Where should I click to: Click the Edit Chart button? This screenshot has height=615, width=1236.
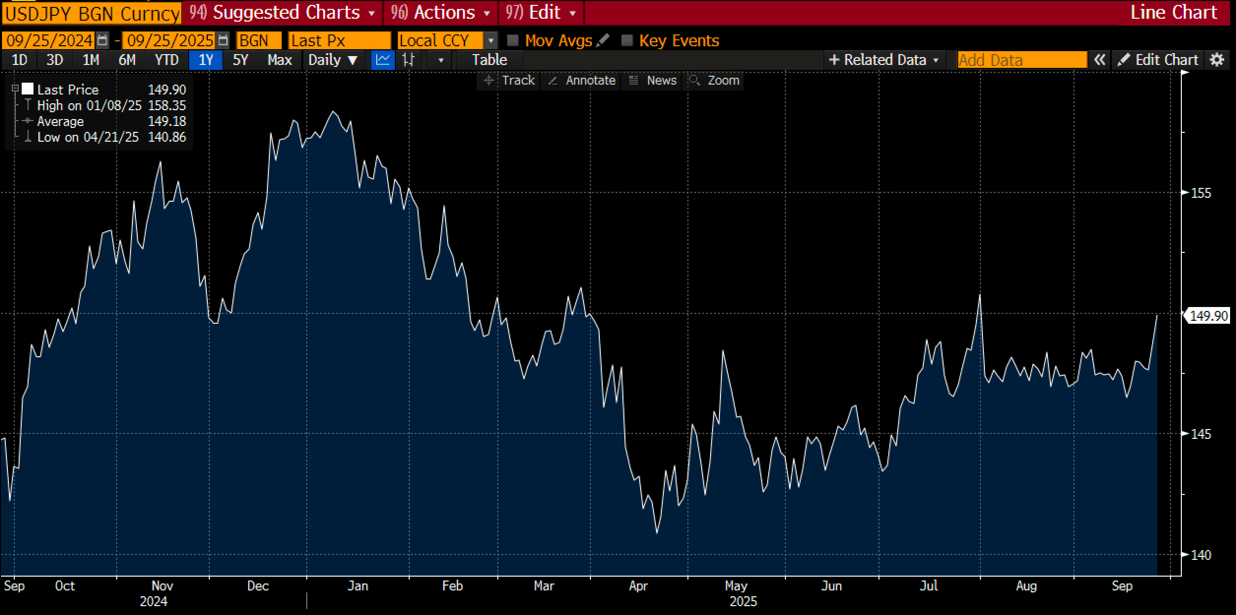(1158, 60)
